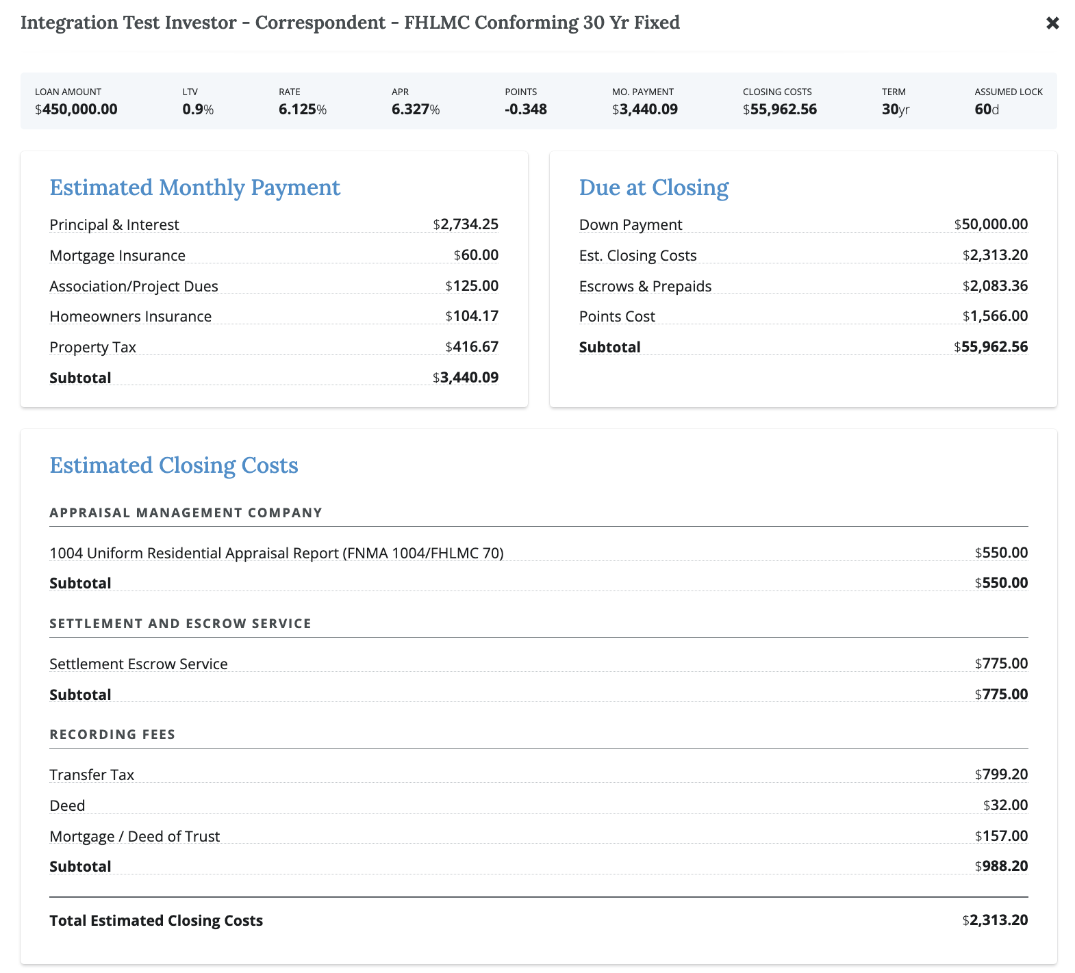Click the Estimated Monthly Payment heading

coord(194,187)
